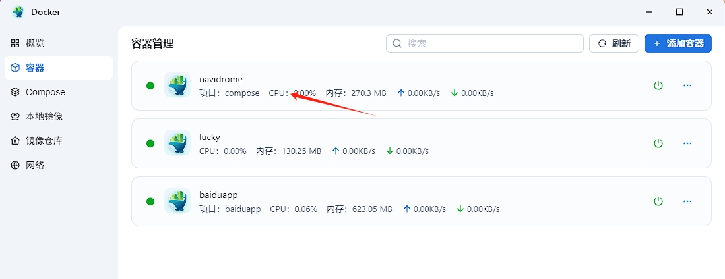The width and height of the screenshot is (725, 279).
Task: Click the navidrome container whale icon
Action: pos(177,85)
